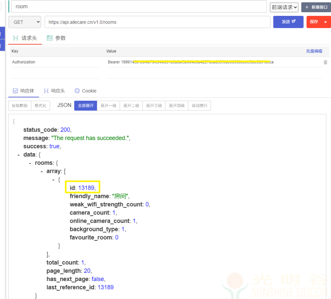Click the 保存 save button
Viewport: 331px width, 299px height.
coord(314,22)
